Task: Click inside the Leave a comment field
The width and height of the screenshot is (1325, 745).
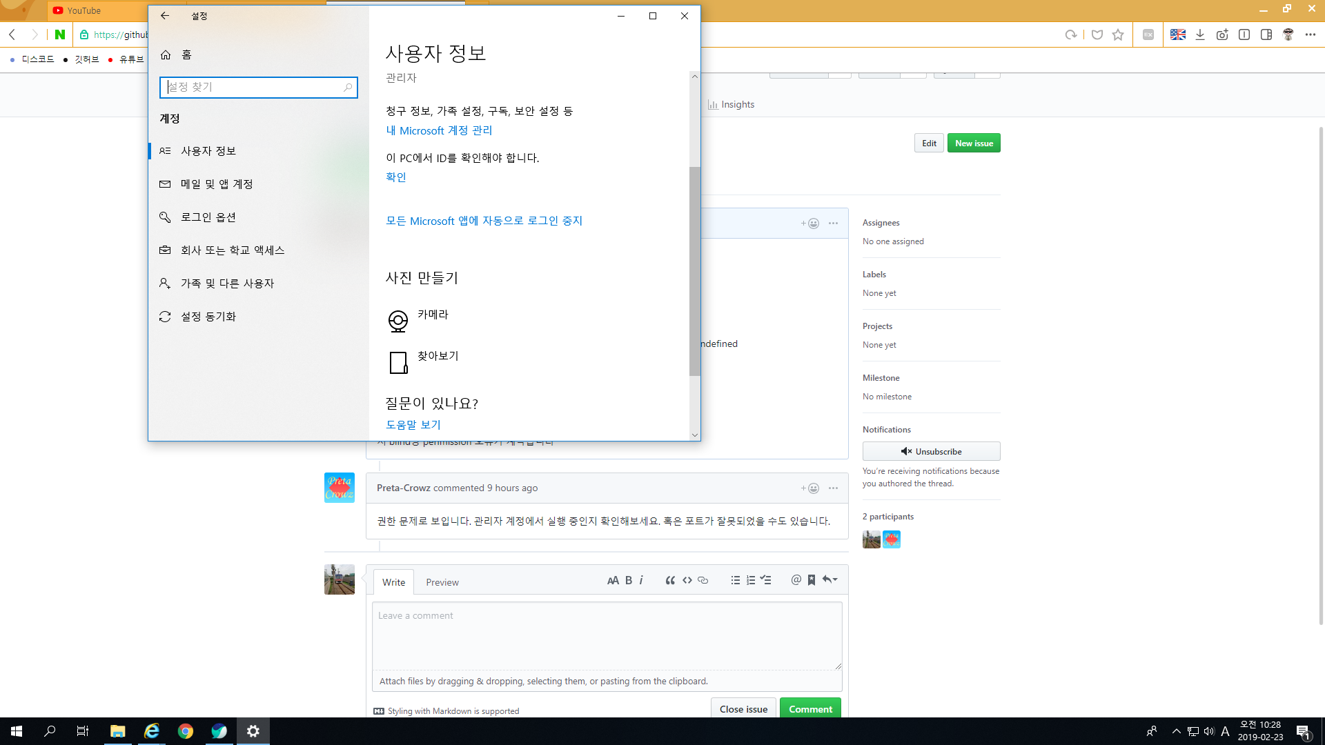Action: pyautogui.click(x=607, y=635)
